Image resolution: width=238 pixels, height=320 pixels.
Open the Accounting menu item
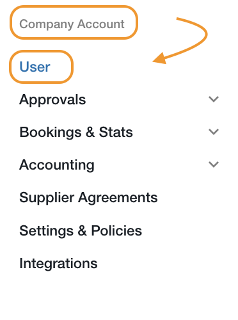(x=57, y=165)
